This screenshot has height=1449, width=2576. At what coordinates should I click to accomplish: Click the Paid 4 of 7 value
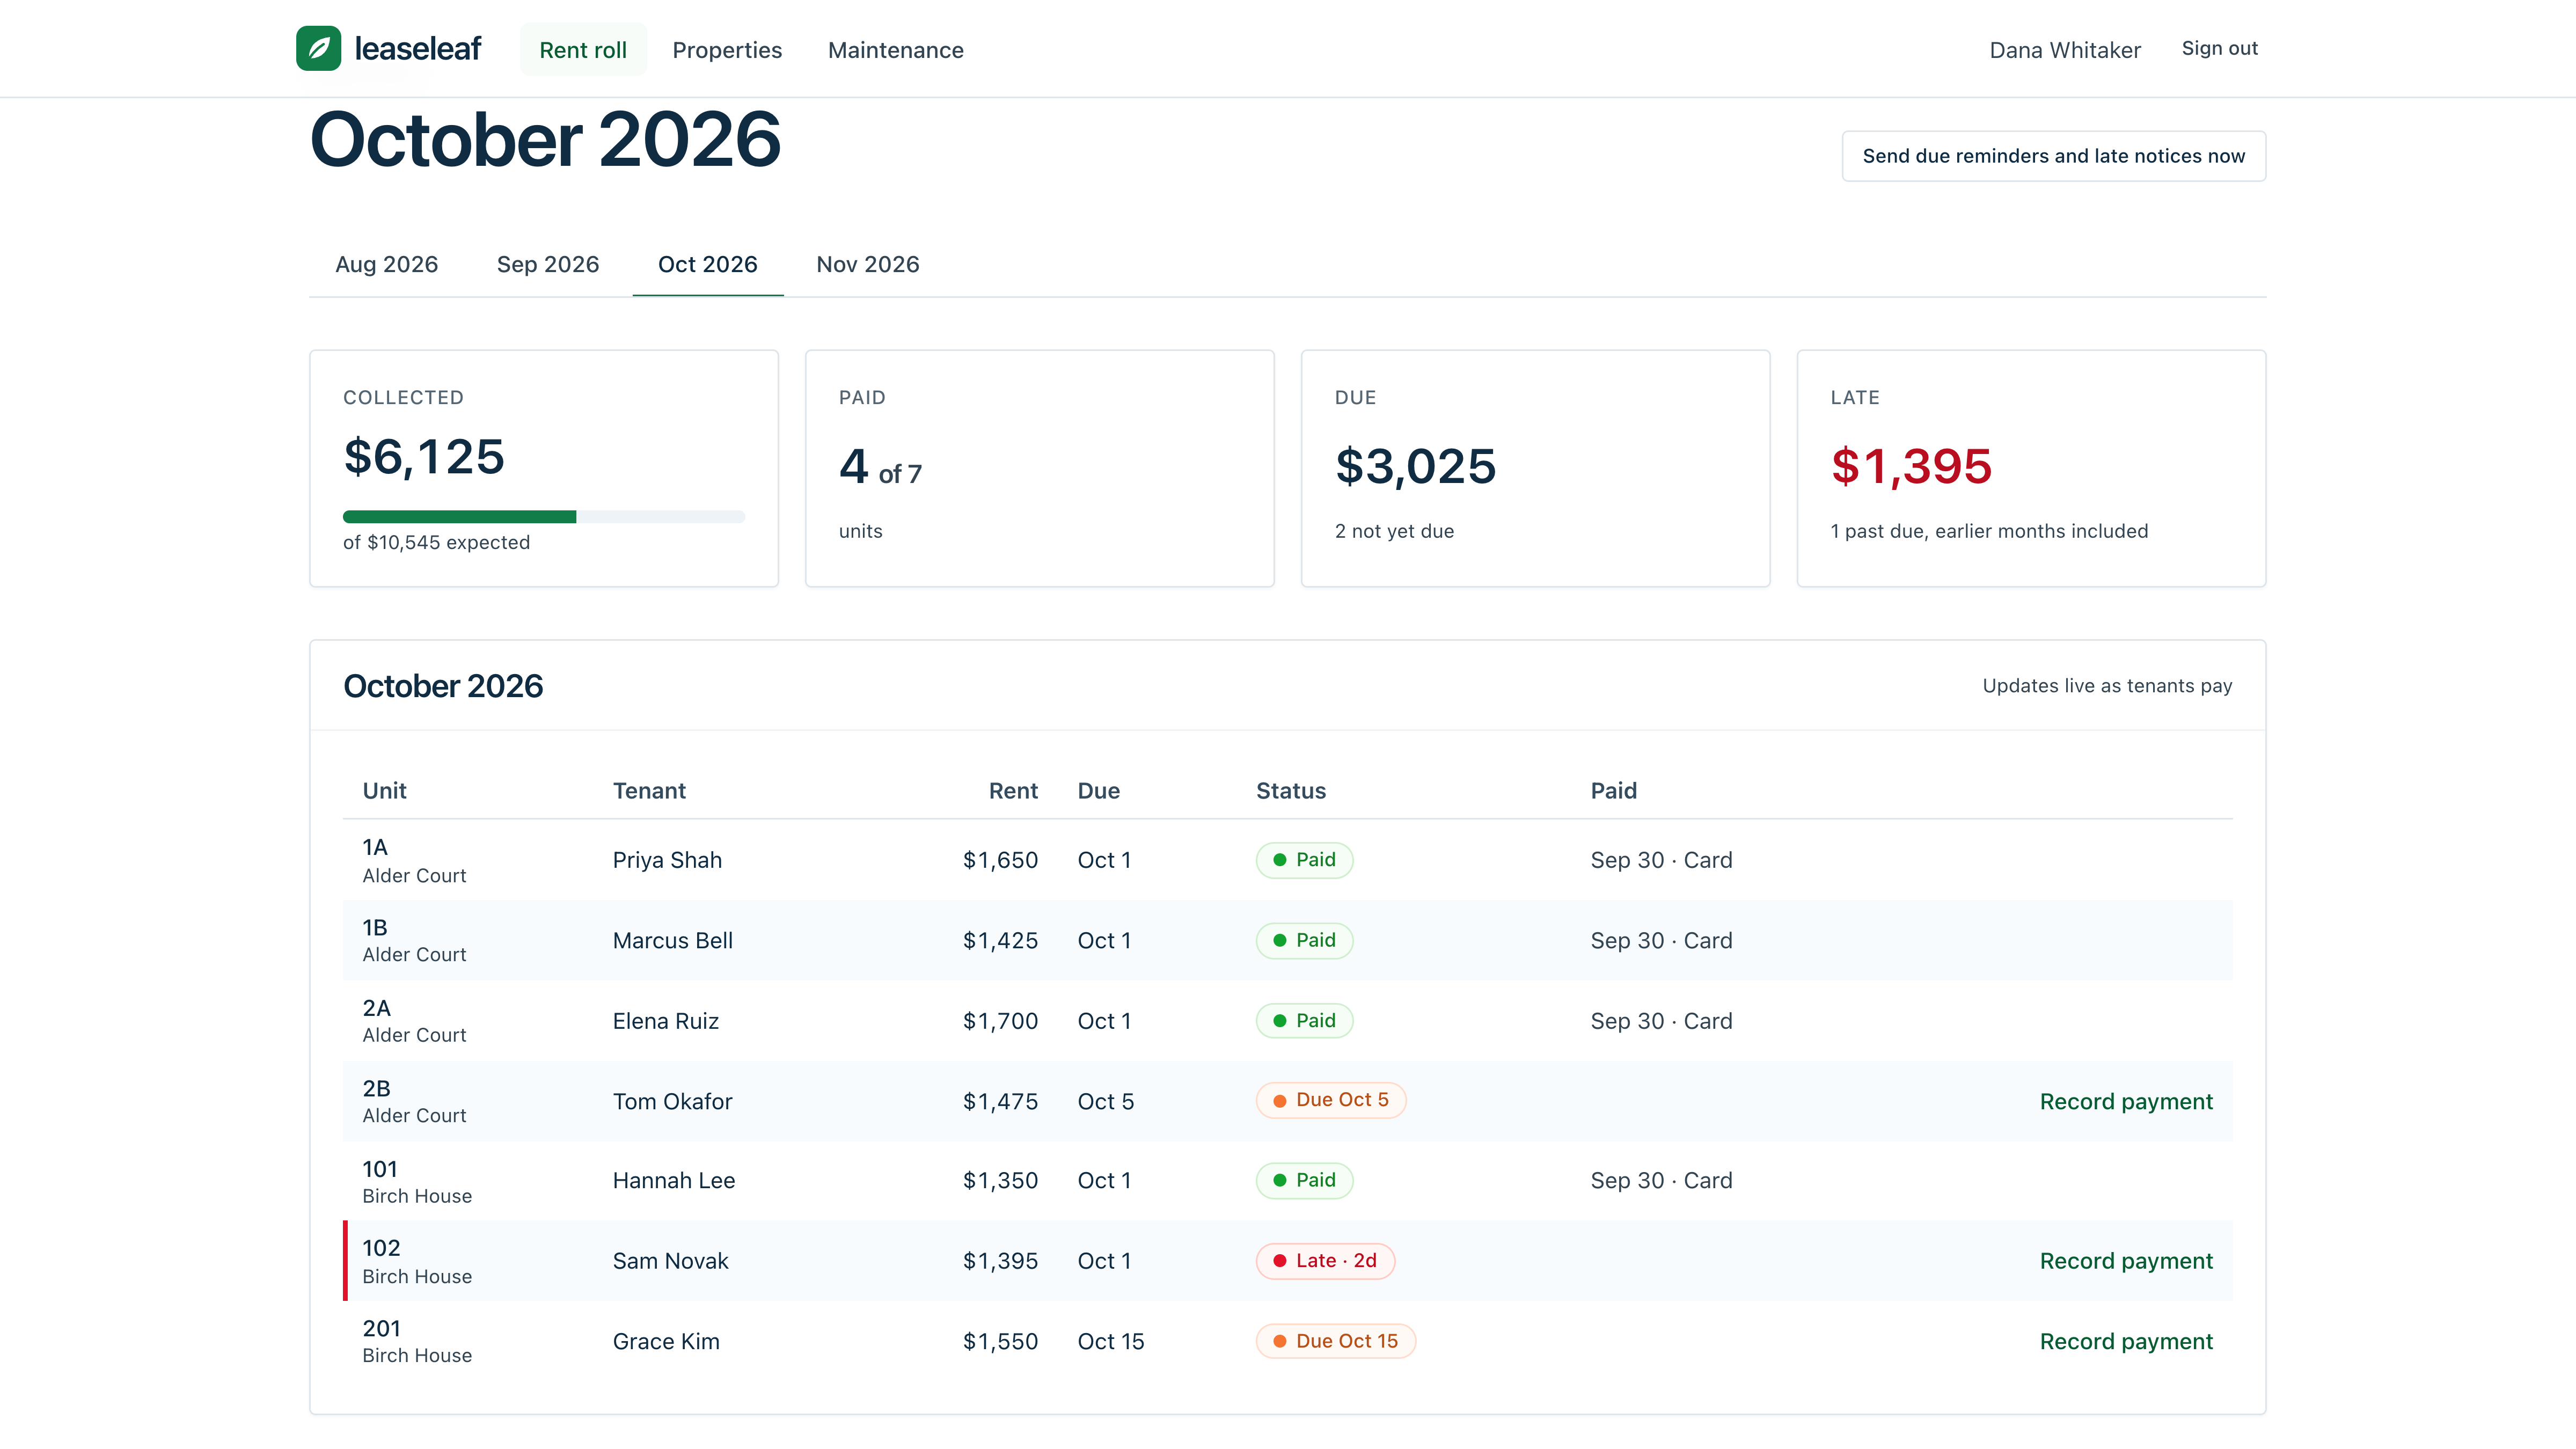click(880, 467)
